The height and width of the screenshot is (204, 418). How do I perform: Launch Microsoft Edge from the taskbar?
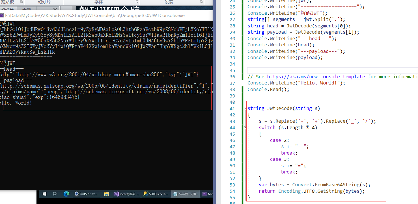coord(66,194)
